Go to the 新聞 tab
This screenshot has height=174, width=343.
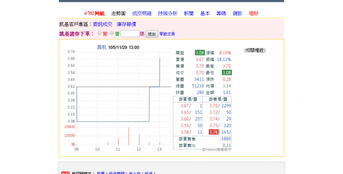tap(189, 13)
